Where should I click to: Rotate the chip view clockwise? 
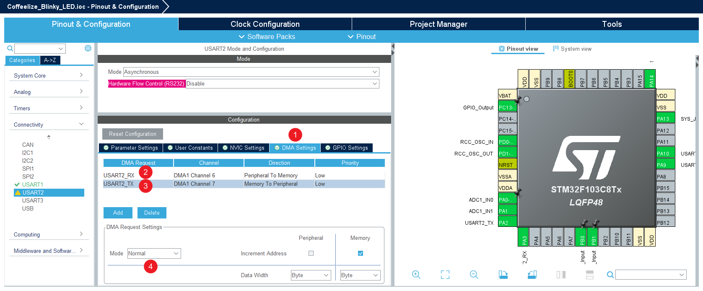tap(503, 275)
